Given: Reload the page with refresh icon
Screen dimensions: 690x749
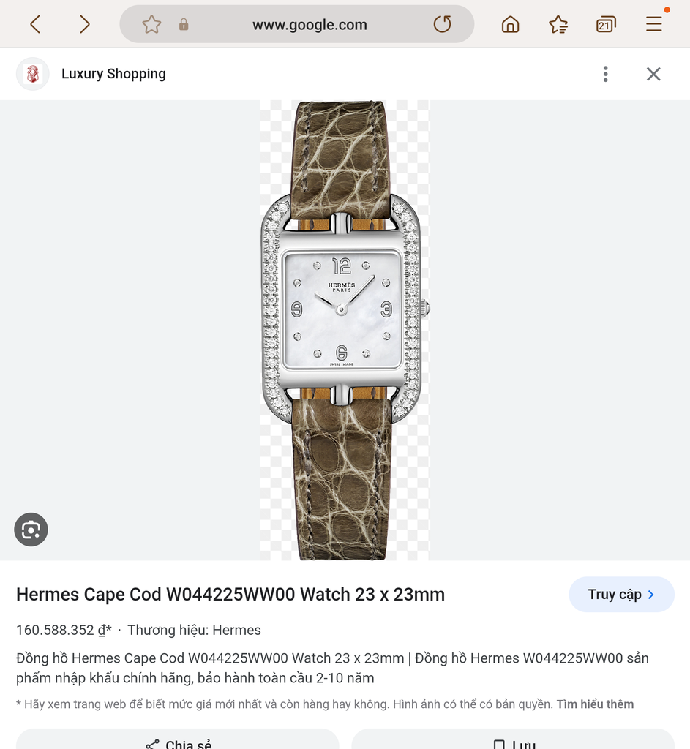Looking at the screenshot, I should (443, 24).
